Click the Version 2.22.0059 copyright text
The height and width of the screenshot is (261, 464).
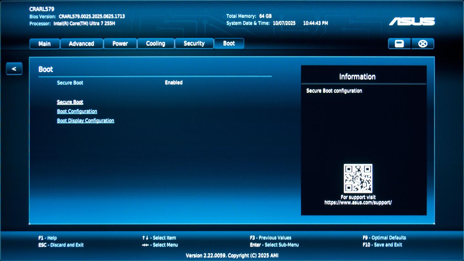click(232, 256)
